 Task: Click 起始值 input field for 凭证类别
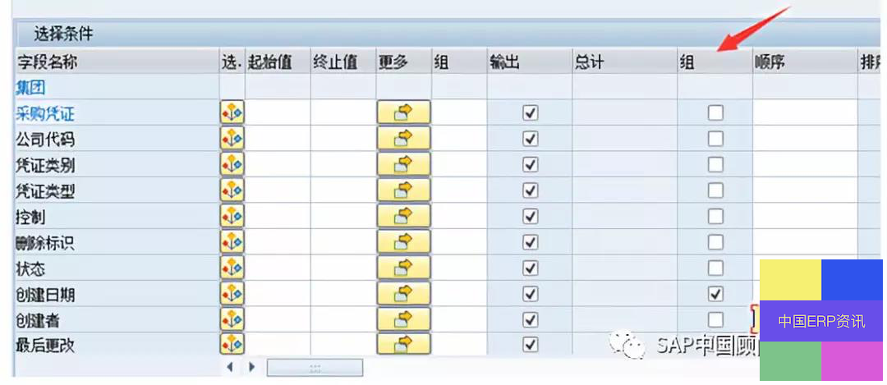tap(277, 164)
